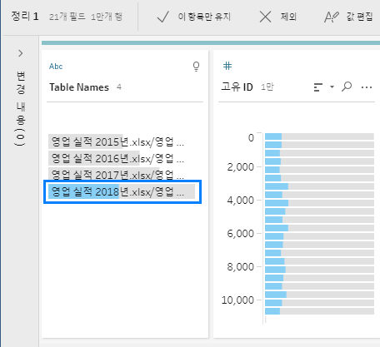Select 영업 실적 2018년.xlsx value
380x347 pixels.
122,191
